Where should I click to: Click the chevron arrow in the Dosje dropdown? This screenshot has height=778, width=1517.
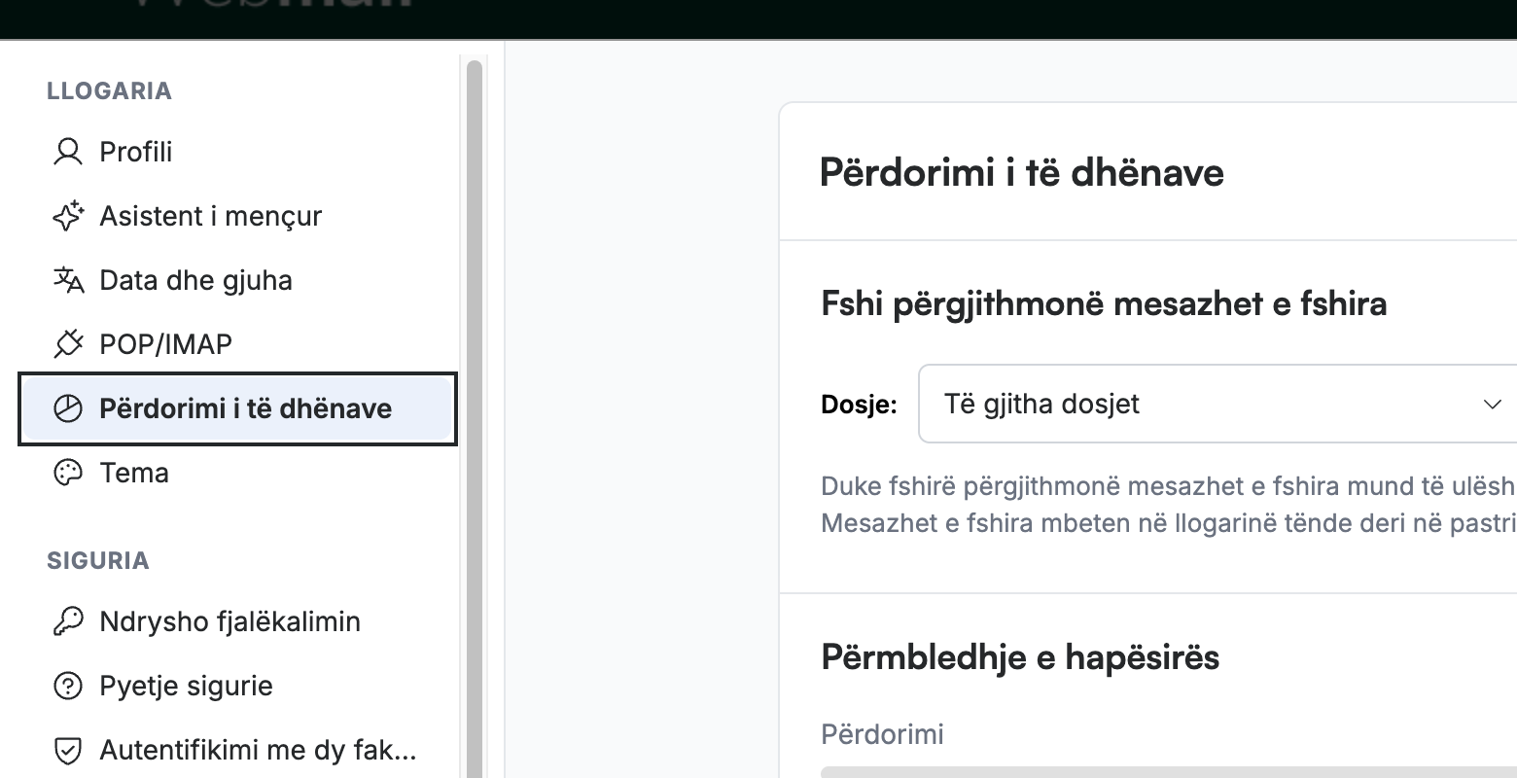(1493, 405)
